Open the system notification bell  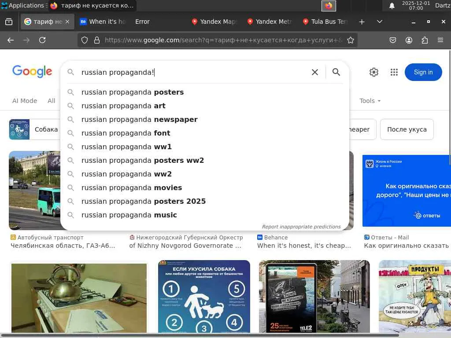pyautogui.click(x=392, y=5)
